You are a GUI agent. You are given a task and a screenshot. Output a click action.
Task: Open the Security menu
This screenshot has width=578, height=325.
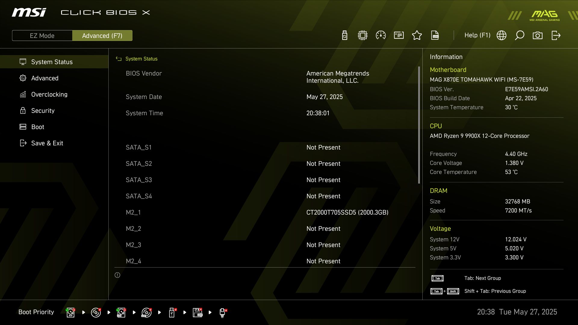point(43,111)
